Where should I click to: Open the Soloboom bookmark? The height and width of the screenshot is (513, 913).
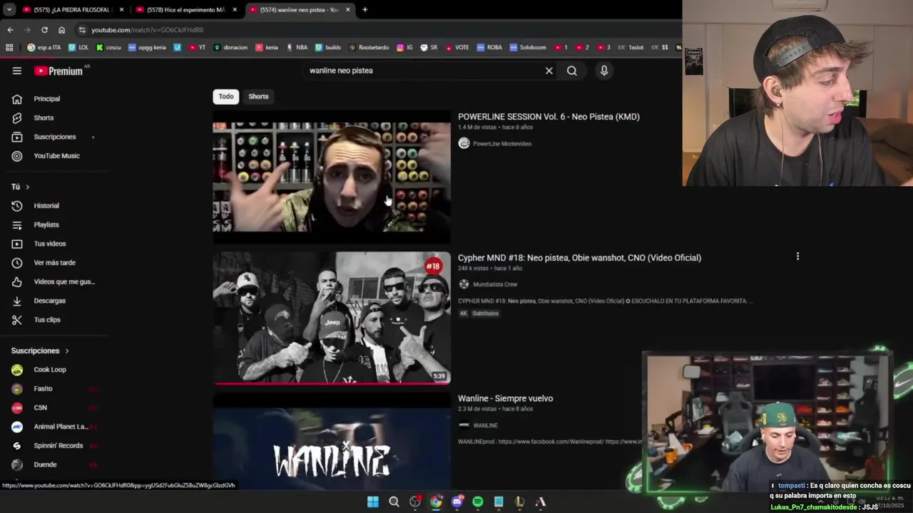[x=528, y=48]
